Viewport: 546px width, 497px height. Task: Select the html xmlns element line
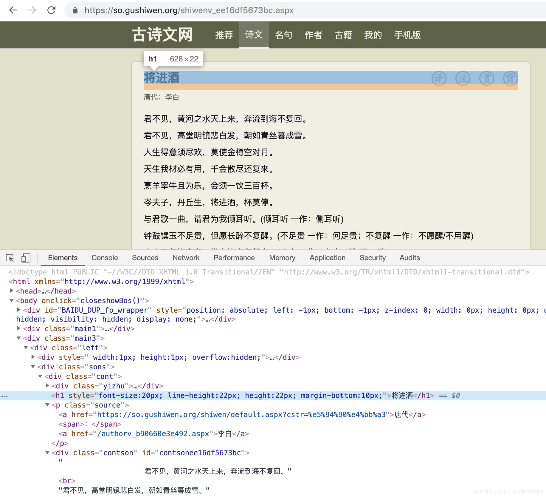(x=101, y=282)
